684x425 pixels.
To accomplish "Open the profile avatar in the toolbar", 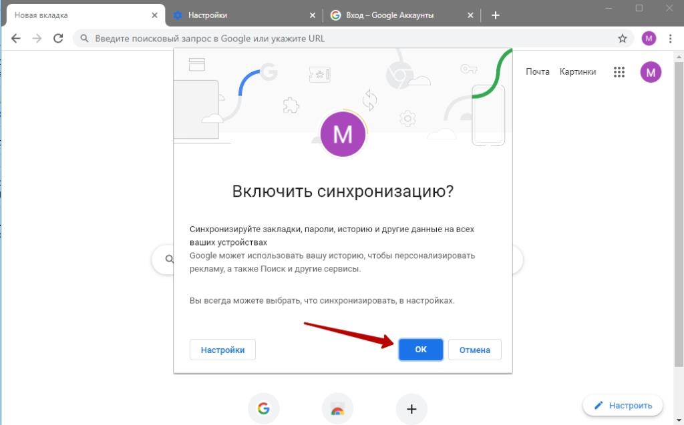I will tap(649, 38).
